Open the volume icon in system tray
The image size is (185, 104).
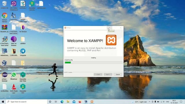(x=164, y=102)
